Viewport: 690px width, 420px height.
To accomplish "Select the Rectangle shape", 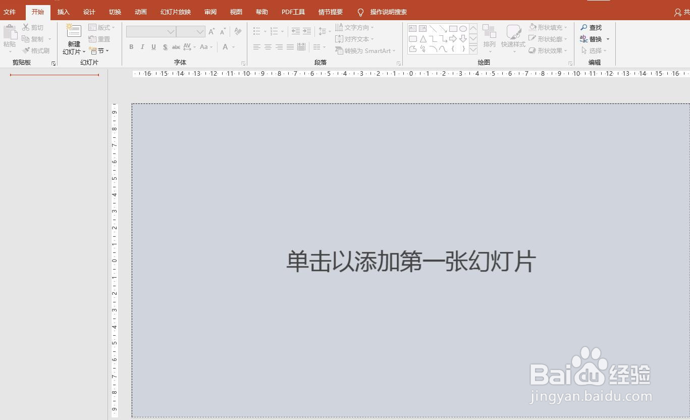I will [x=453, y=29].
